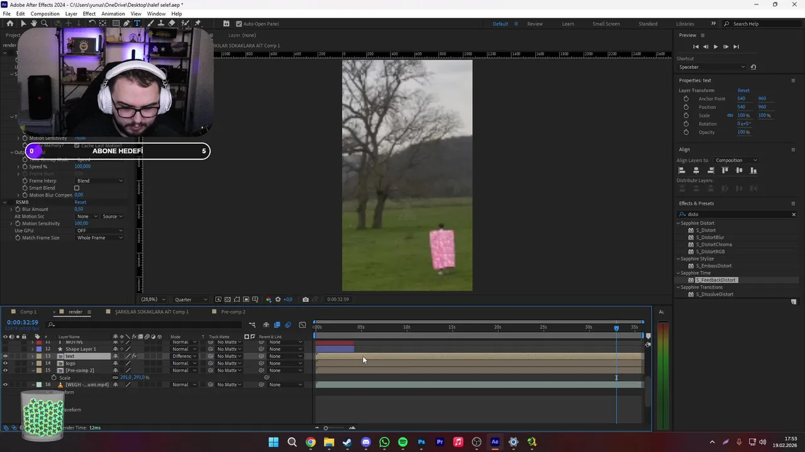
Task: Reset the preview shortcut settings icon
Action: 753,67
